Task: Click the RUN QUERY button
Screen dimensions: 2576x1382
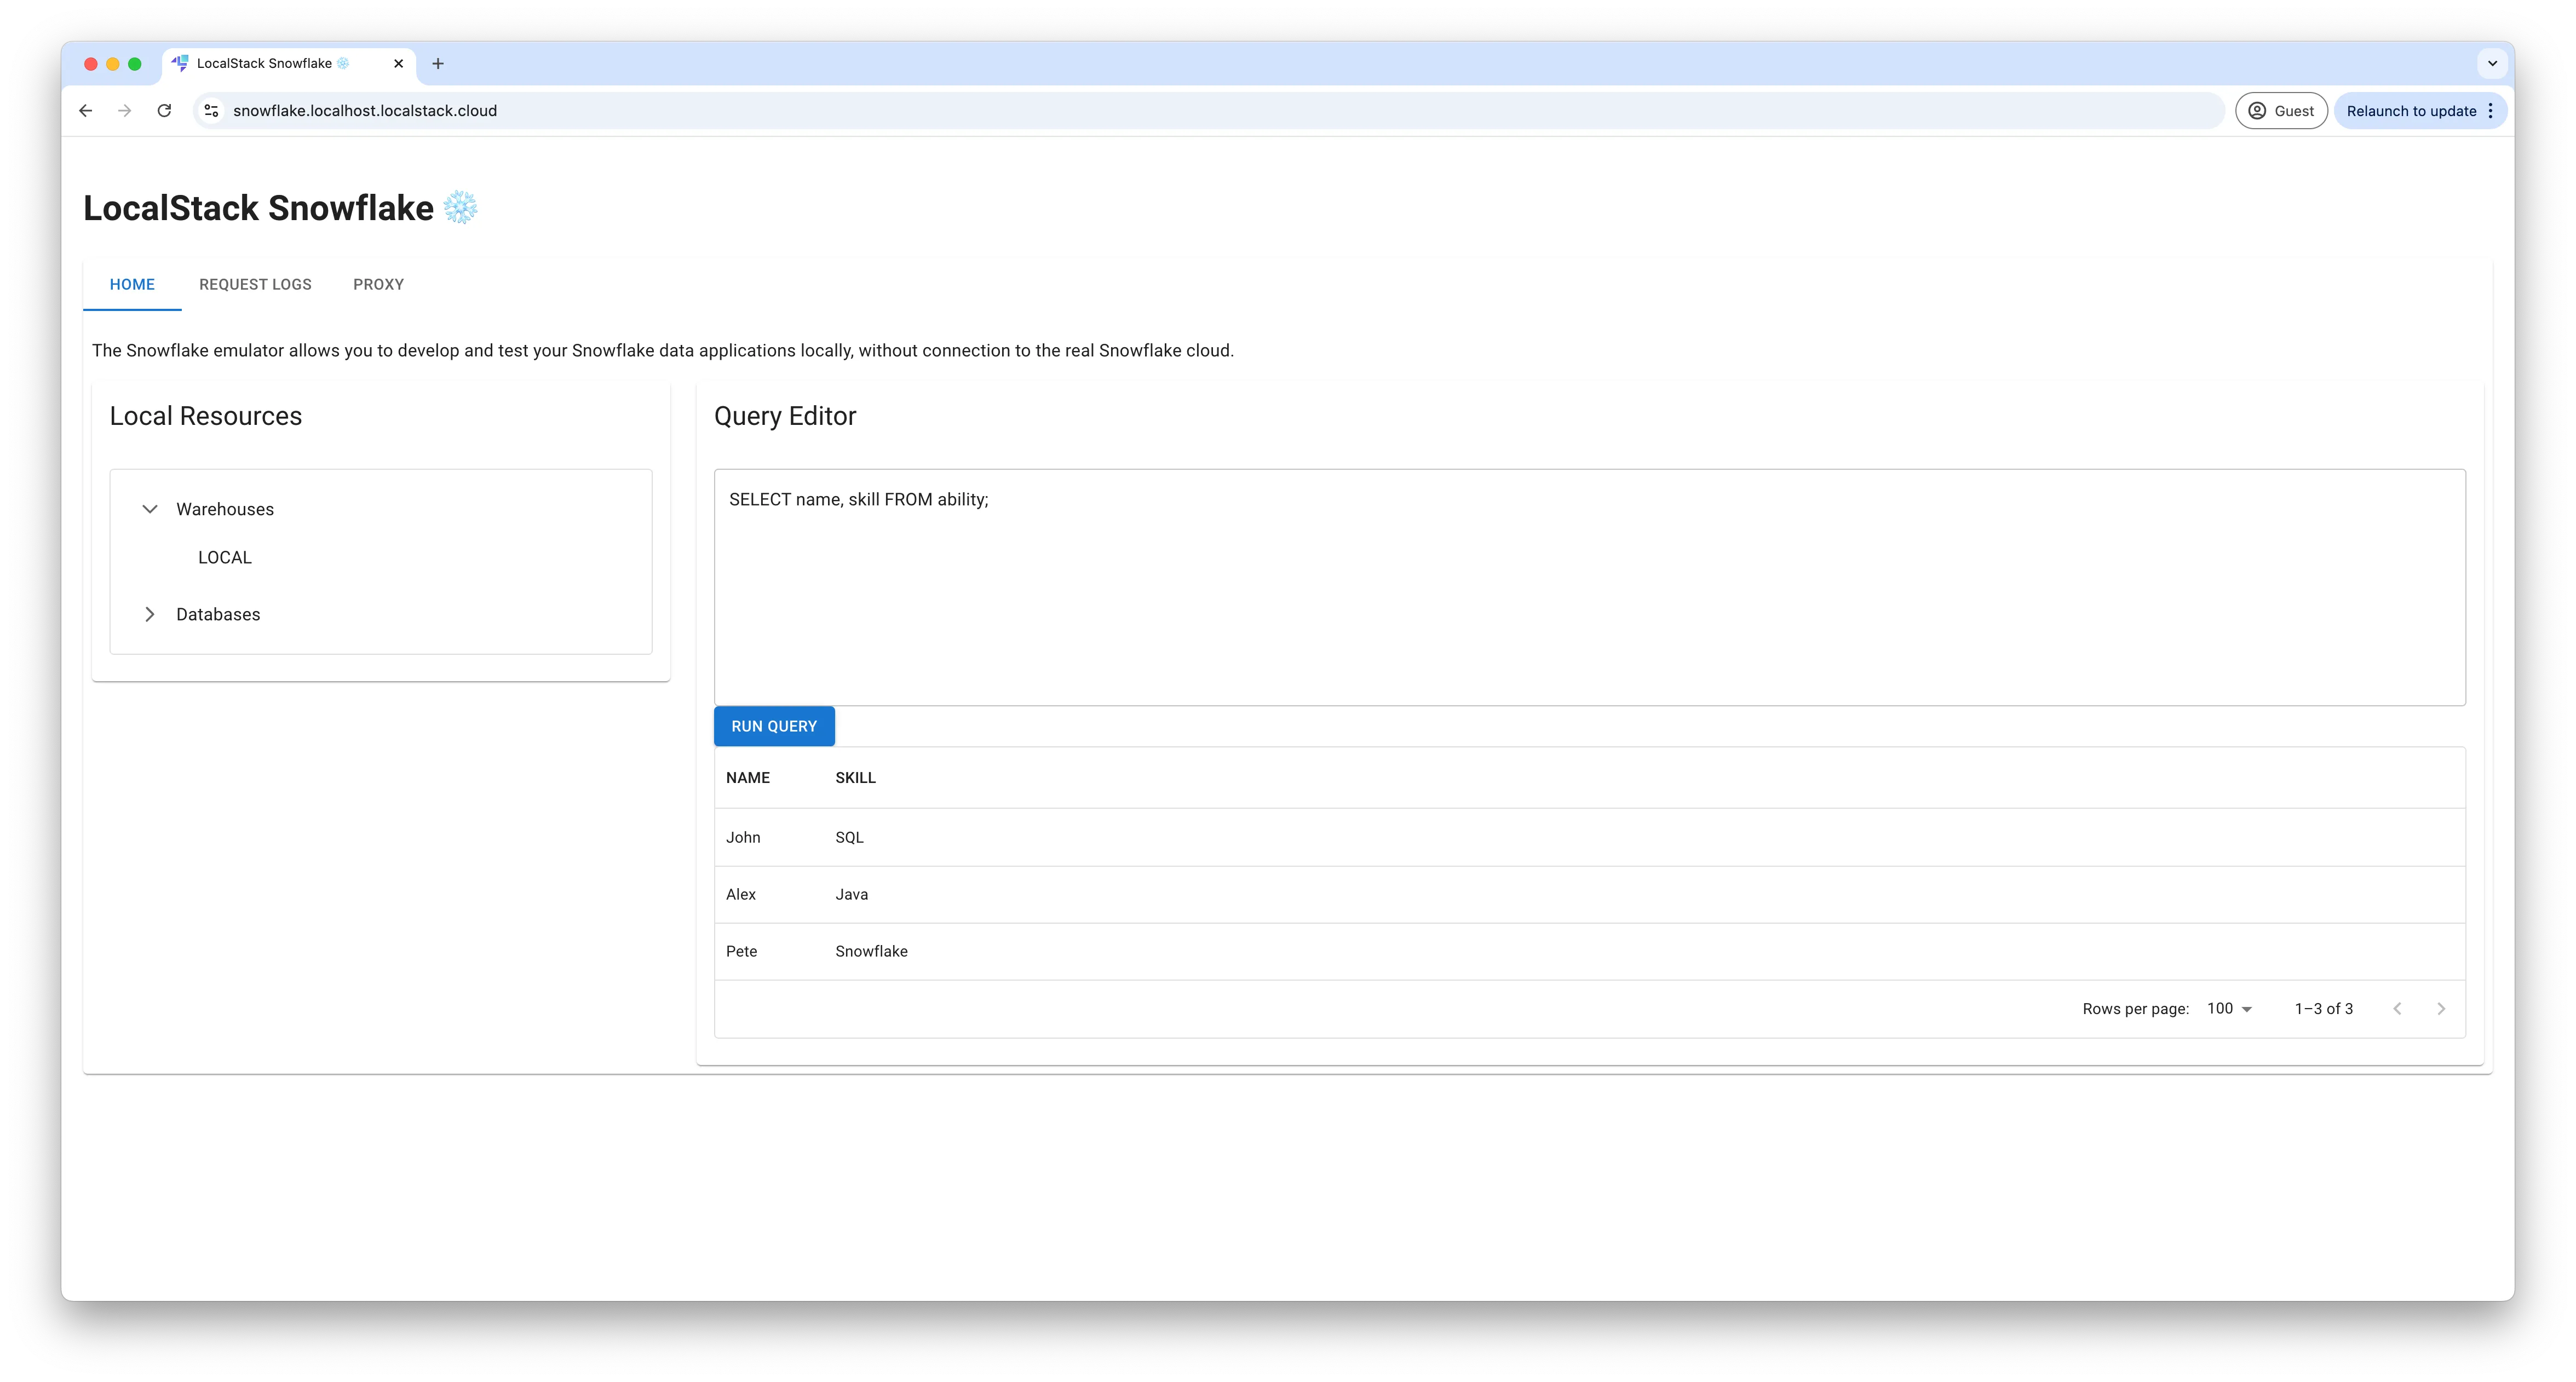Action: pos(774,726)
